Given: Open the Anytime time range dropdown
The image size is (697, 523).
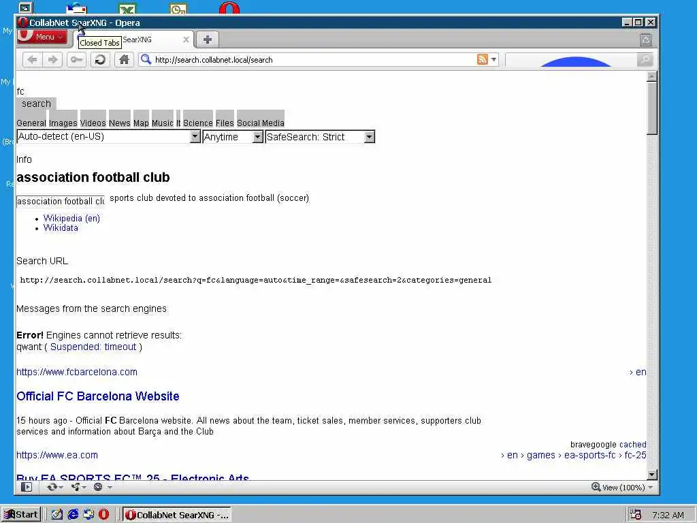Looking at the screenshot, I should 233,136.
